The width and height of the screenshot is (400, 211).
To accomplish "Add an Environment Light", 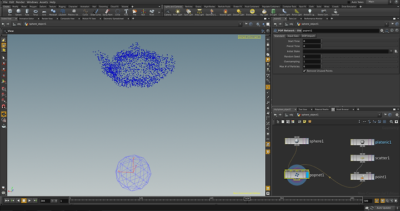I will click(x=252, y=12).
